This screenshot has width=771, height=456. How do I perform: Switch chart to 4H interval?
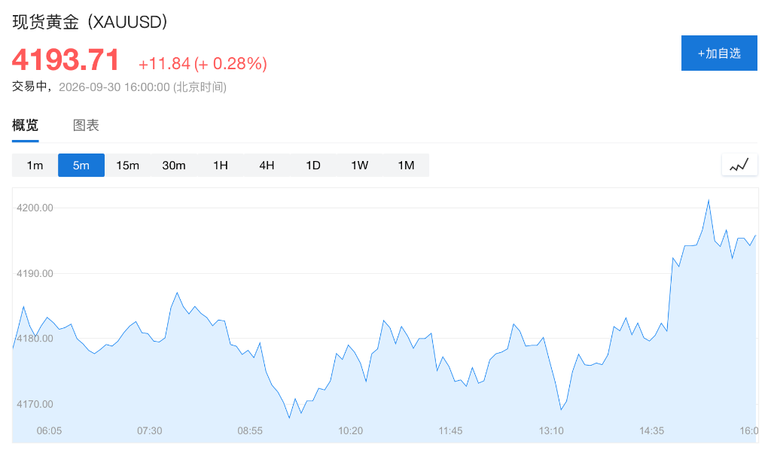point(267,165)
